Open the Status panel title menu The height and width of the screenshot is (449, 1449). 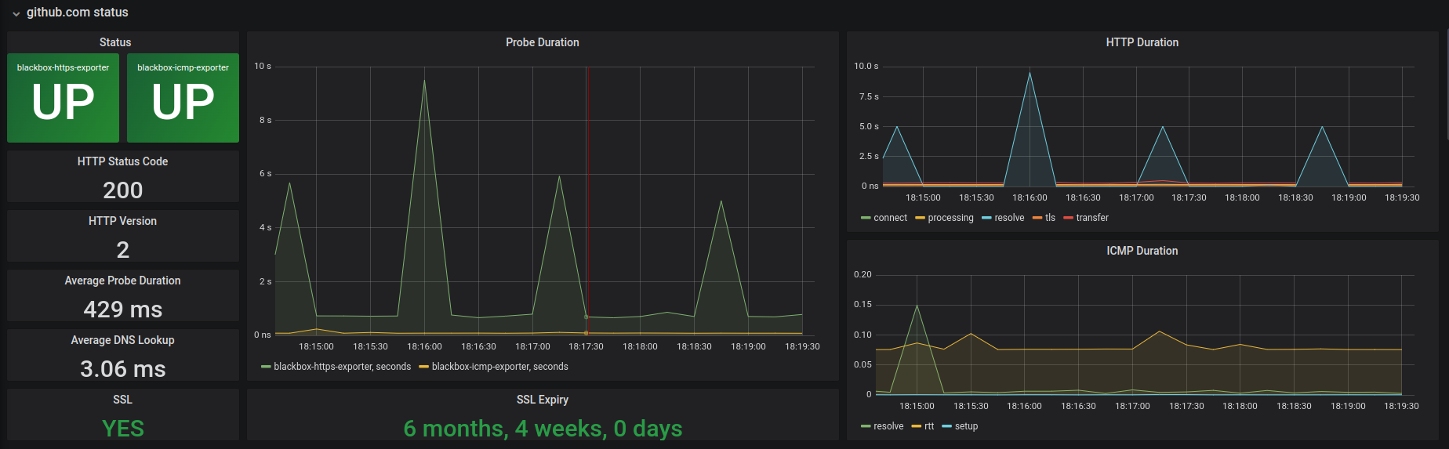(115, 42)
